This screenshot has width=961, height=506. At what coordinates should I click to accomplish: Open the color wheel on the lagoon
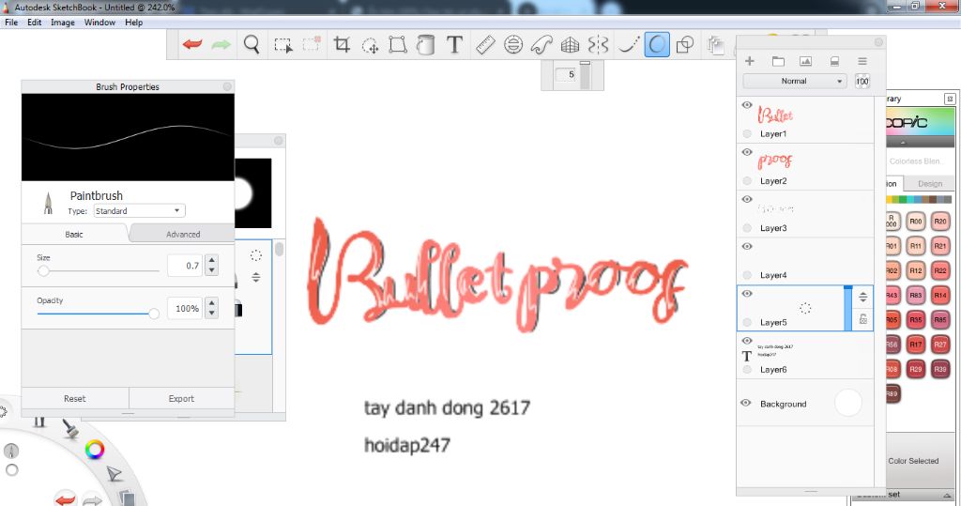click(95, 450)
